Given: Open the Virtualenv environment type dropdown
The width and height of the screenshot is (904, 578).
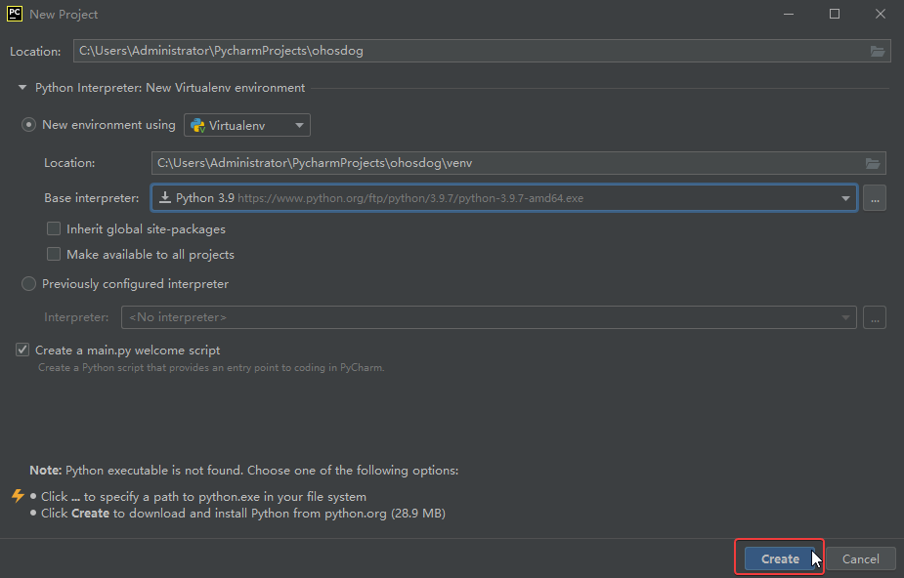Looking at the screenshot, I should click(x=246, y=125).
